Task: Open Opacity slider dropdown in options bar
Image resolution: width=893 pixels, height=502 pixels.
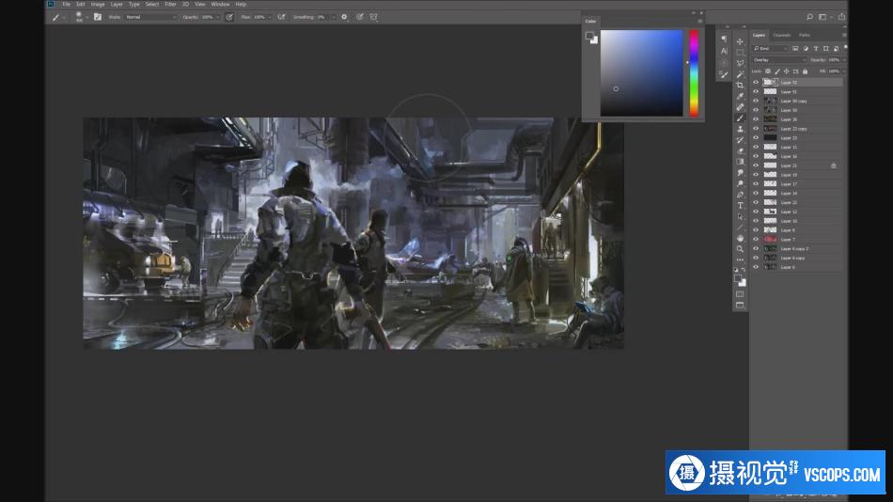Action: (x=217, y=17)
